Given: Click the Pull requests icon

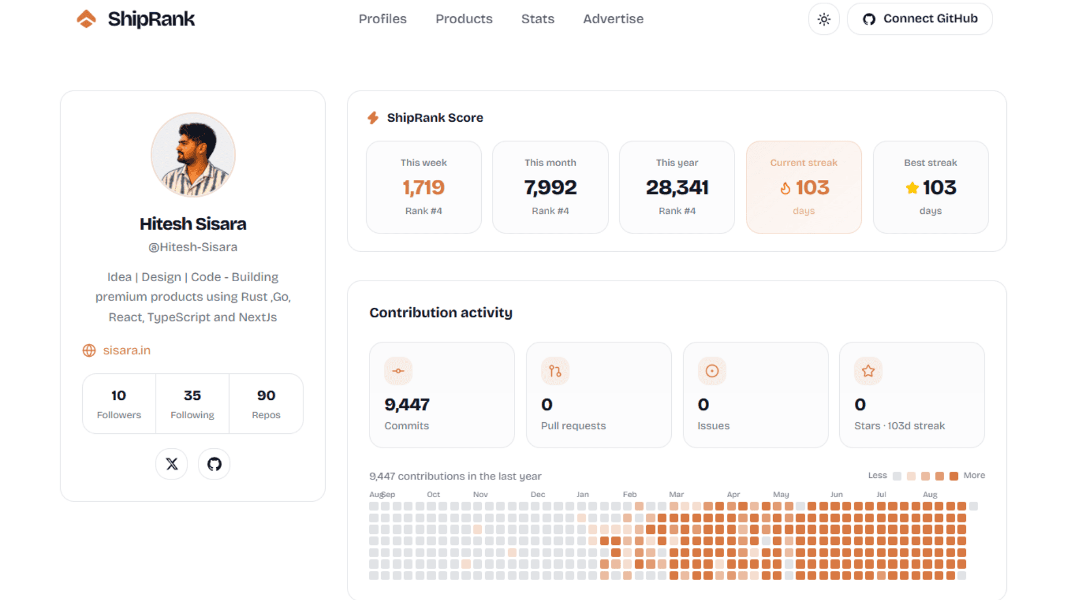Looking at the screenshot, I should pyautogui.click(x=555, y=371).
